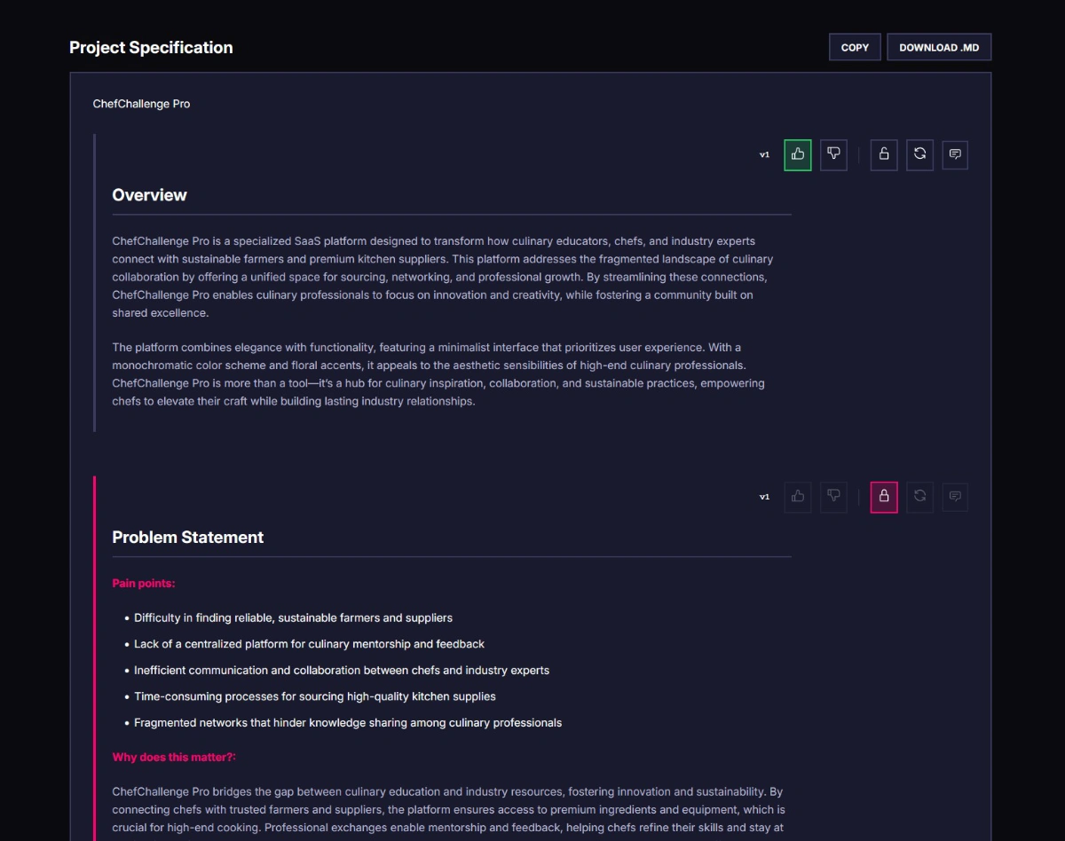
Task: Click the 'Why does this matter?:' subheading
Action: [174, 758]
